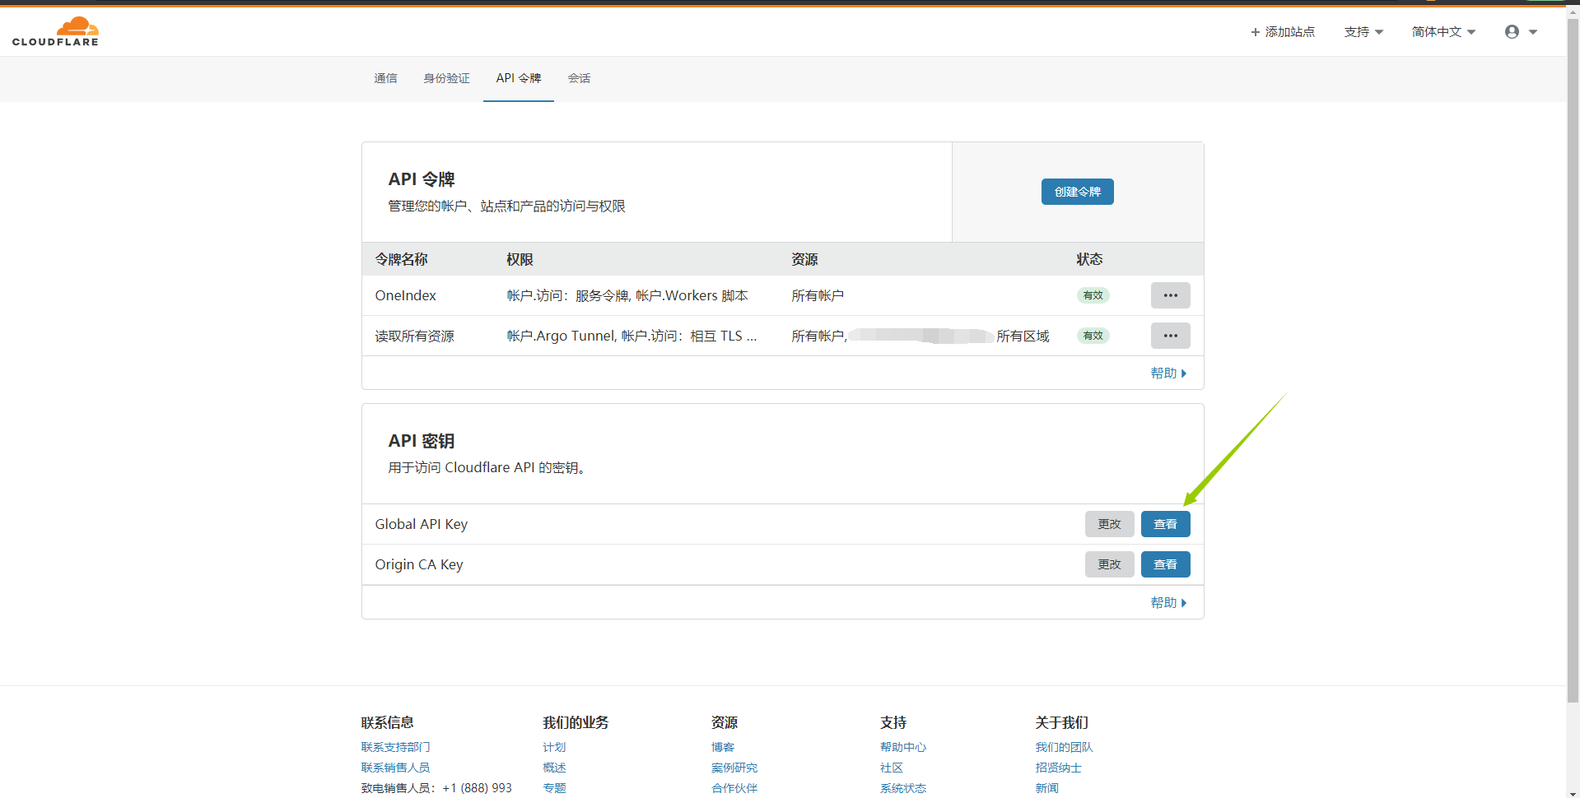The width and height of the screenshot is (1580, 798).
Task: Open the 系统状态 footer link
Action: (x=903, y=788)
